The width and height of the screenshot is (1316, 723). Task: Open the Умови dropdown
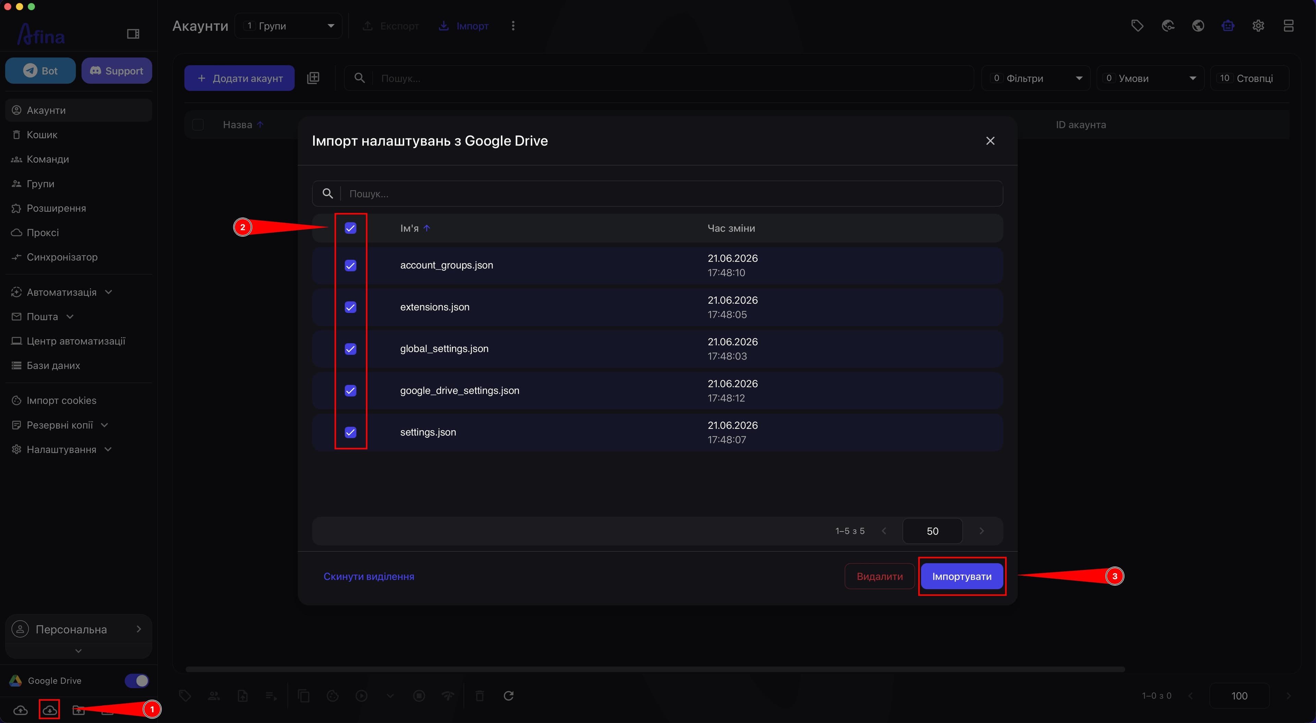point(1150,78)
